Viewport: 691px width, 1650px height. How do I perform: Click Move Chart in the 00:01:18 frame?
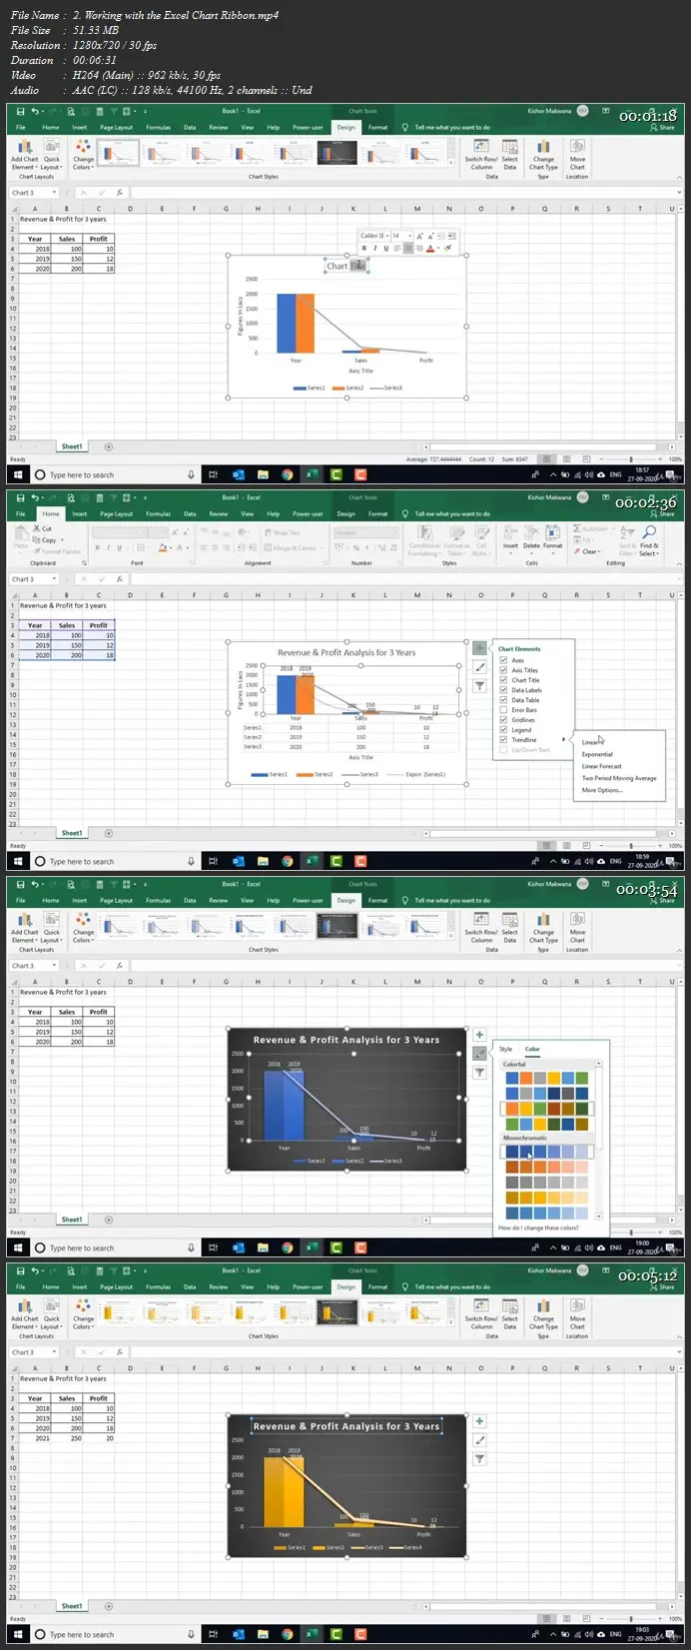577,154
